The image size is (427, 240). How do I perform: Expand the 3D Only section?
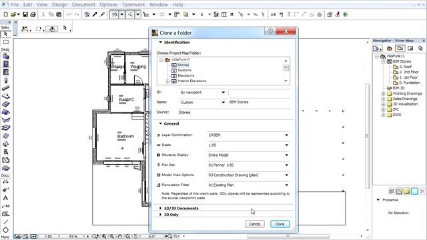pyautogui.click(x=160, y=215)
